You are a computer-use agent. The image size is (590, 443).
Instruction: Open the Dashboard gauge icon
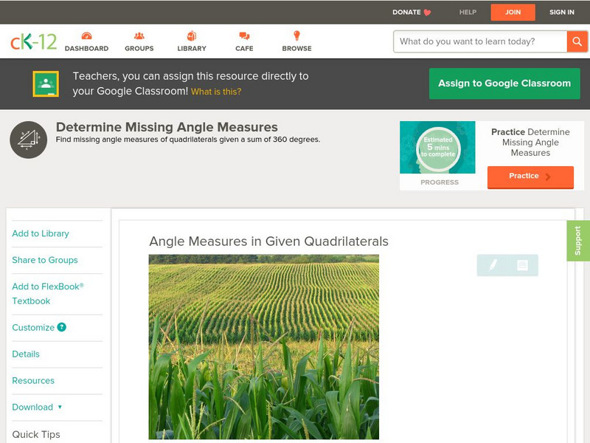click(86, 35)
